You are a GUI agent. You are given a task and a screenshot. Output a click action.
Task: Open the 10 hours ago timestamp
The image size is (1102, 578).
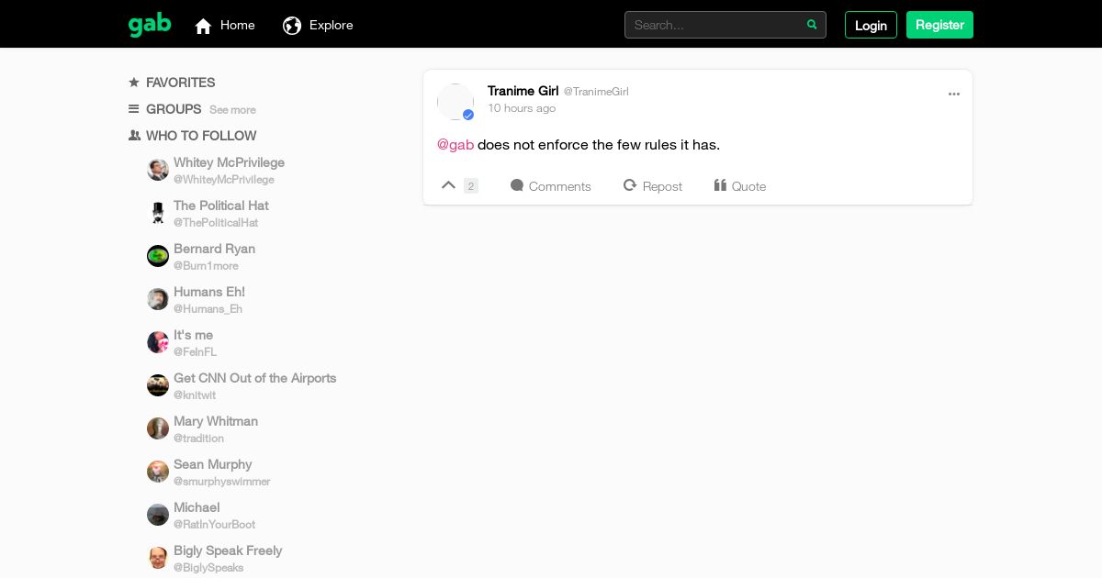coord(522,108)
